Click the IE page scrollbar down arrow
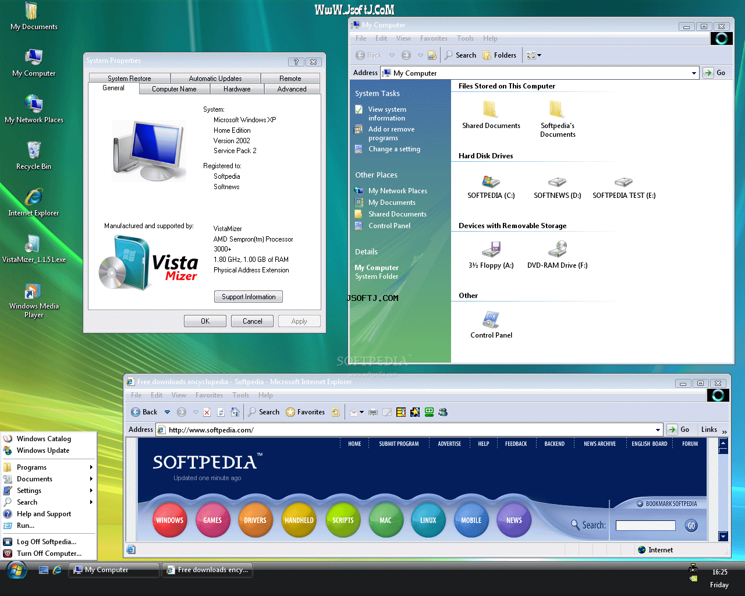Image resolution: width=745 pixels, height=596 pixels. 723,537
